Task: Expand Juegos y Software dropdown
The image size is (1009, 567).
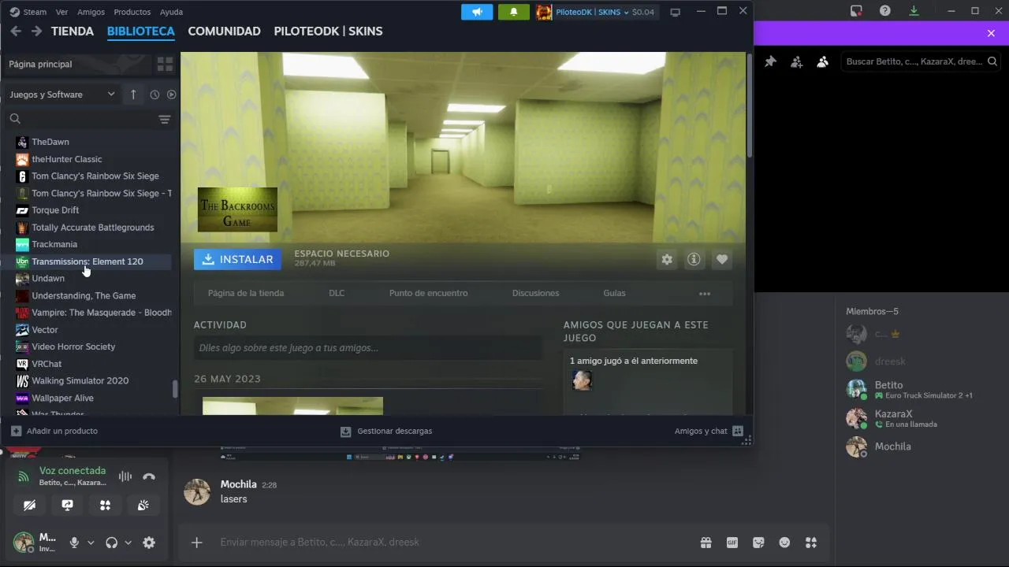Action: pyautogui.click(x=62, y=94)
